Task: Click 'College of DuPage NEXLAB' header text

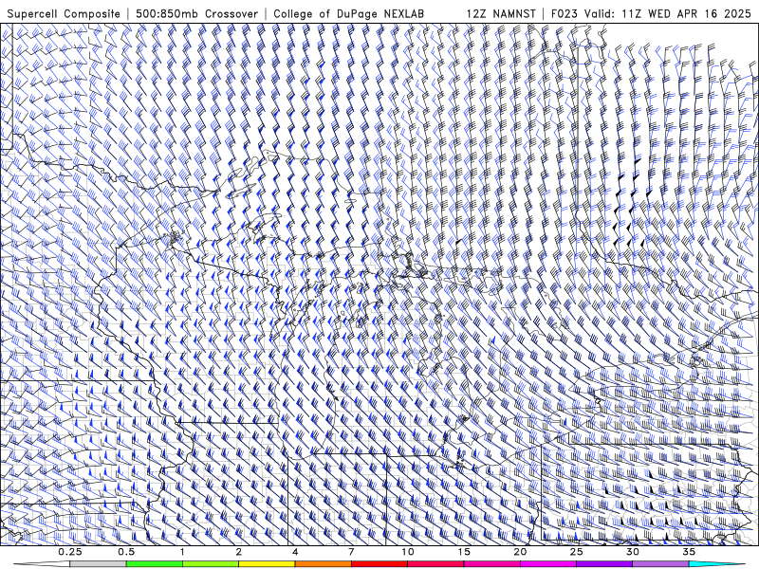Action: (x=348, y=13)
